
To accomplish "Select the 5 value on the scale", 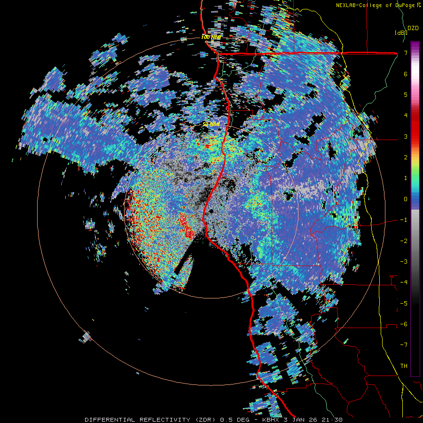I will (x=406, y=94).
